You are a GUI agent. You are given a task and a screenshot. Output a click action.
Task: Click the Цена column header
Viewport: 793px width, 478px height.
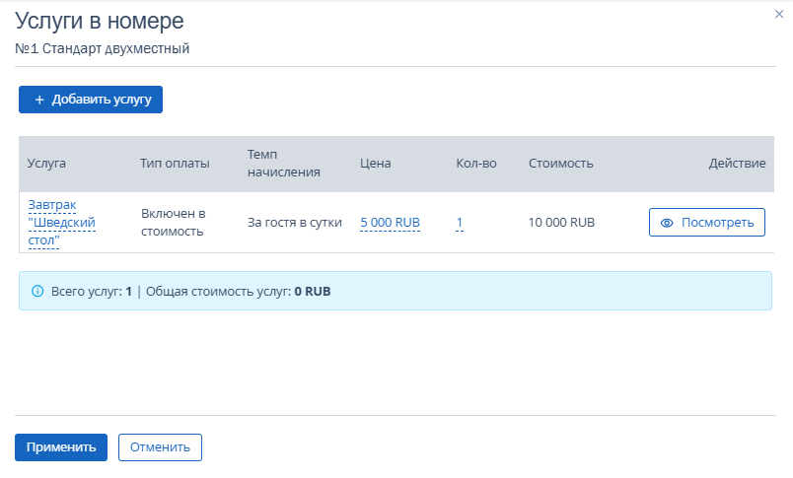point(376,164)
